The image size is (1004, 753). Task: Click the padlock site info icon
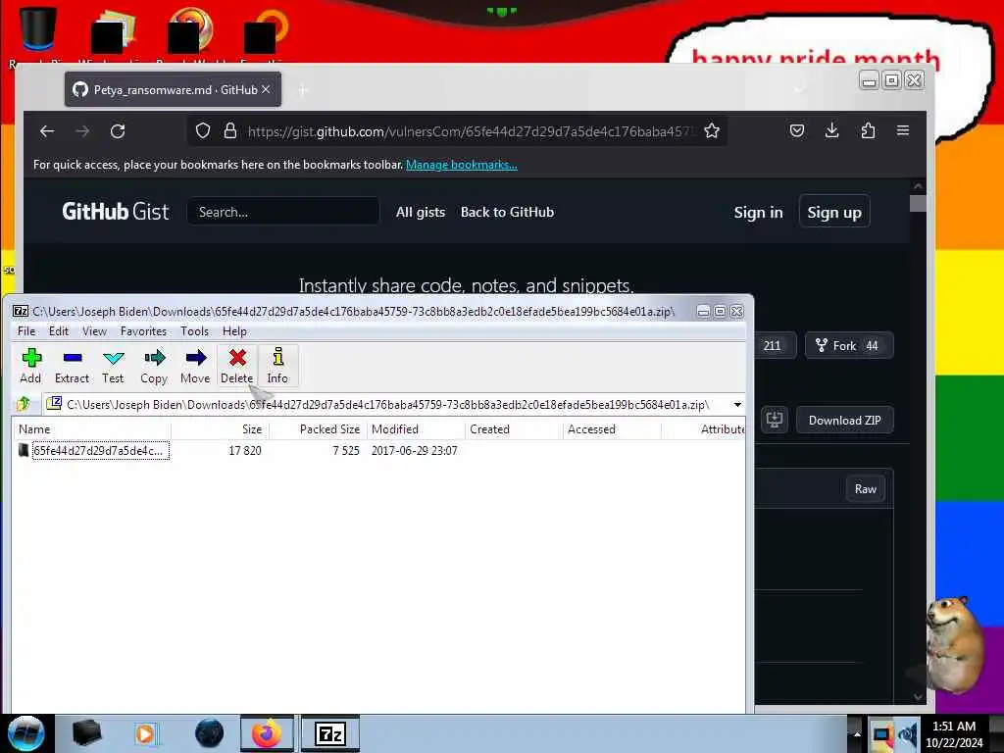tap(229, 131)
